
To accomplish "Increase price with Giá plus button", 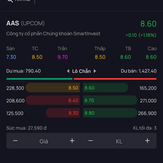I will pyautogui.click(x=72, y=141).
